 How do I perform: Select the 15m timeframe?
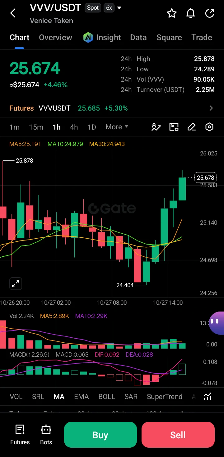pyautogui.click(x=36, y=127)
